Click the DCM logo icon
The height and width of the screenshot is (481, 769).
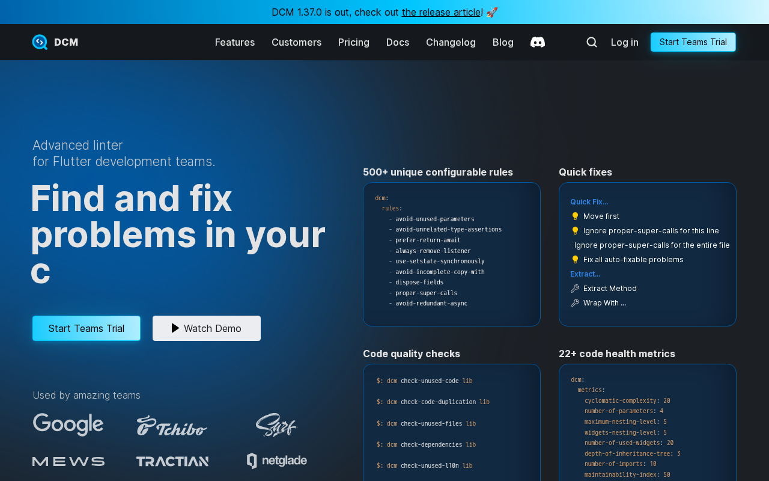pyautogui.click(x=40, y=42)
